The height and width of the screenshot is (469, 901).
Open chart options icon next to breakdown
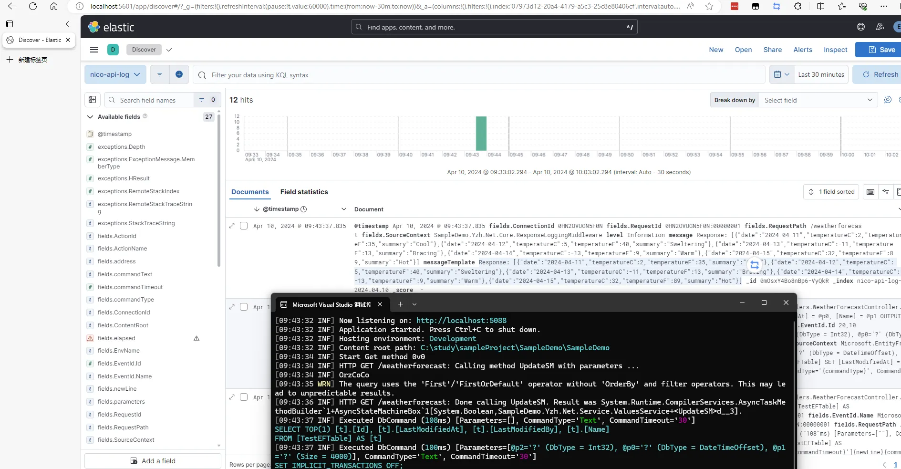click(888, 100)
